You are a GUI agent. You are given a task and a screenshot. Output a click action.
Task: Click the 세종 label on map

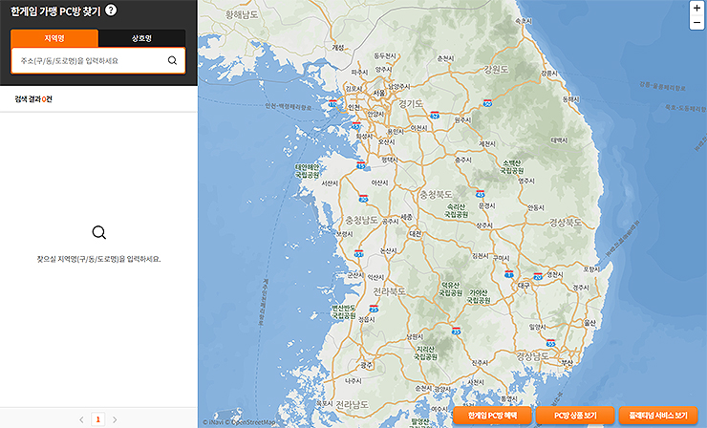(x=406, y=217)
